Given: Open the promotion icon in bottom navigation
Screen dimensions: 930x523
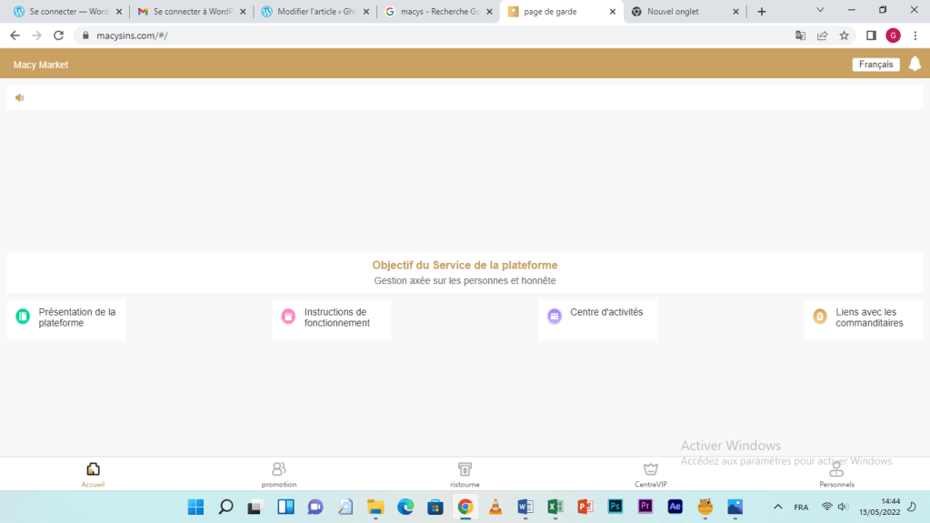Looking at the screenshot, I should pos(279,469).
